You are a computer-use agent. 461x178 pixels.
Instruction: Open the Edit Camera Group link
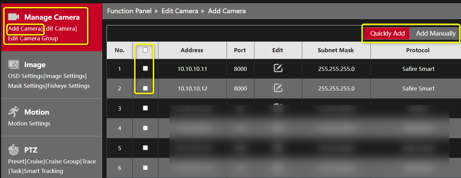coord(33,38)
